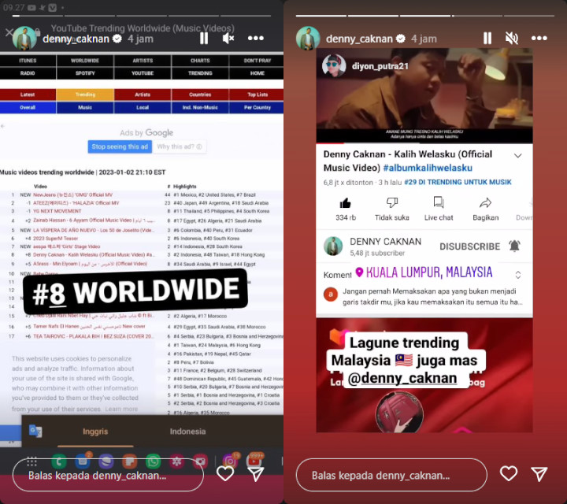This screenshot has height=504, width=567.
Task: Tap the @denny_caknan mention sticker
Action: tap(402, 378)
